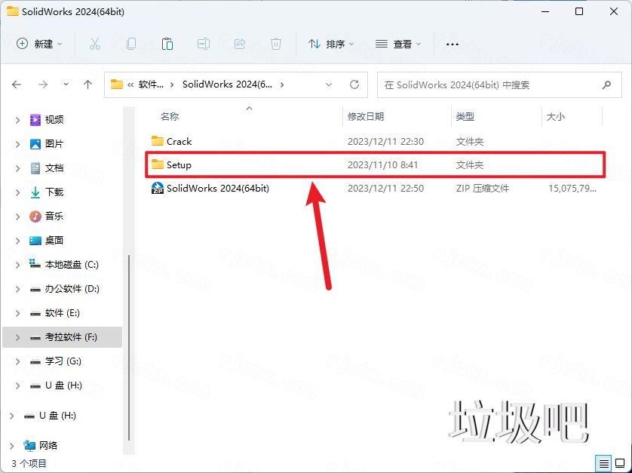
Task: Expand the address bar breadcrumb dropdown
Action: click(328, 84)
